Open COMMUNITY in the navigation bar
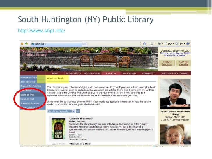 click(148, 73)
